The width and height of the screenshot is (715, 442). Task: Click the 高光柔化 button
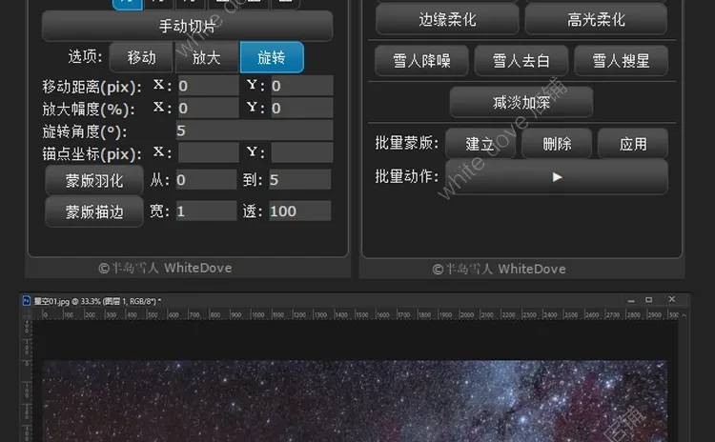[596, 19]
